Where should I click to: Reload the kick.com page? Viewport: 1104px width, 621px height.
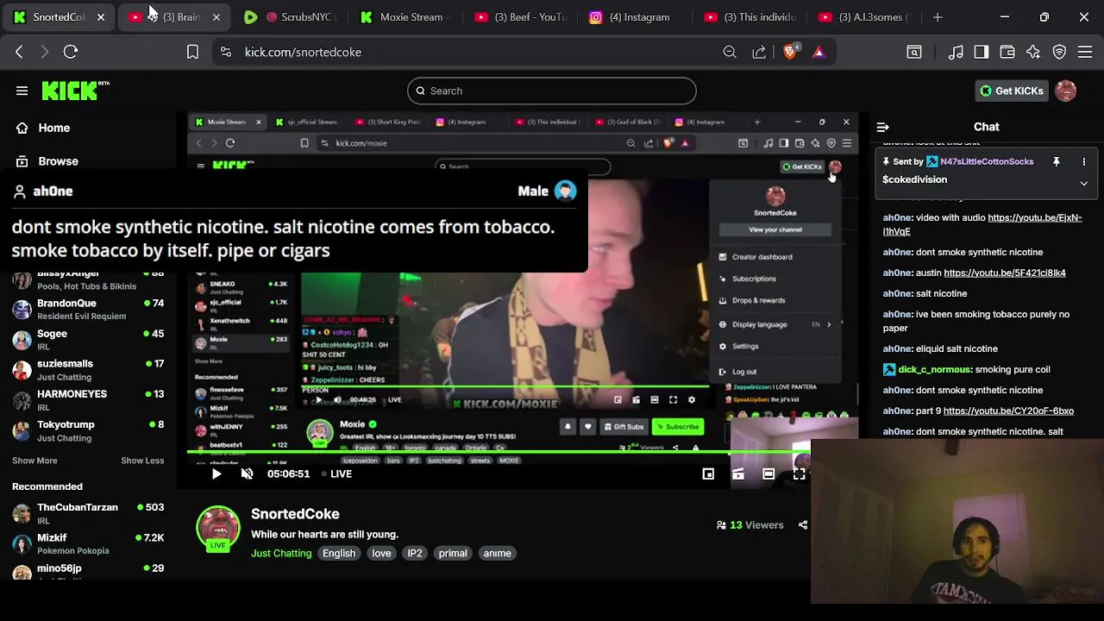click(x=71, y=52)
